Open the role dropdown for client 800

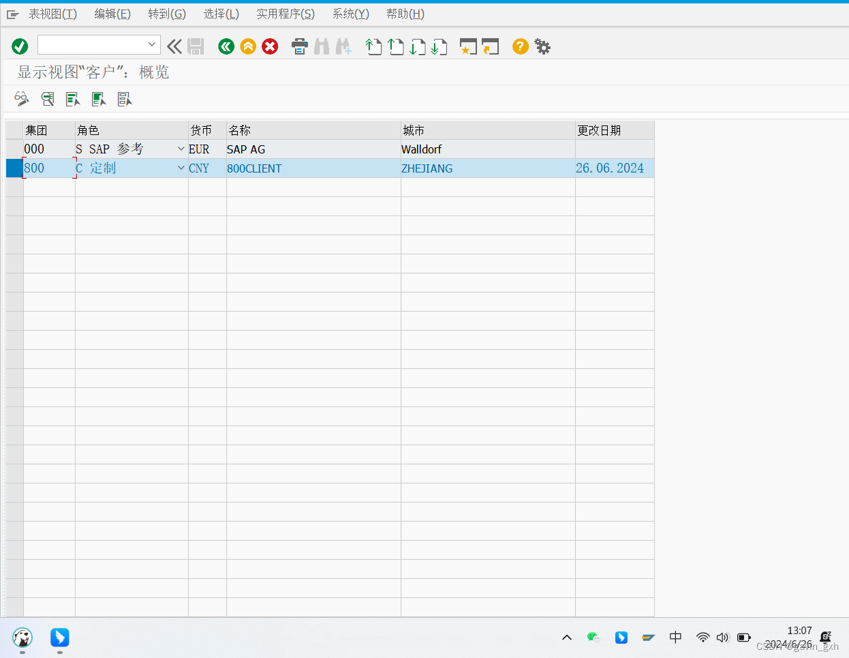point(181,168)
